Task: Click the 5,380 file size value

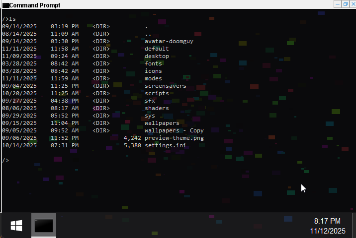Action: point(132,145)
